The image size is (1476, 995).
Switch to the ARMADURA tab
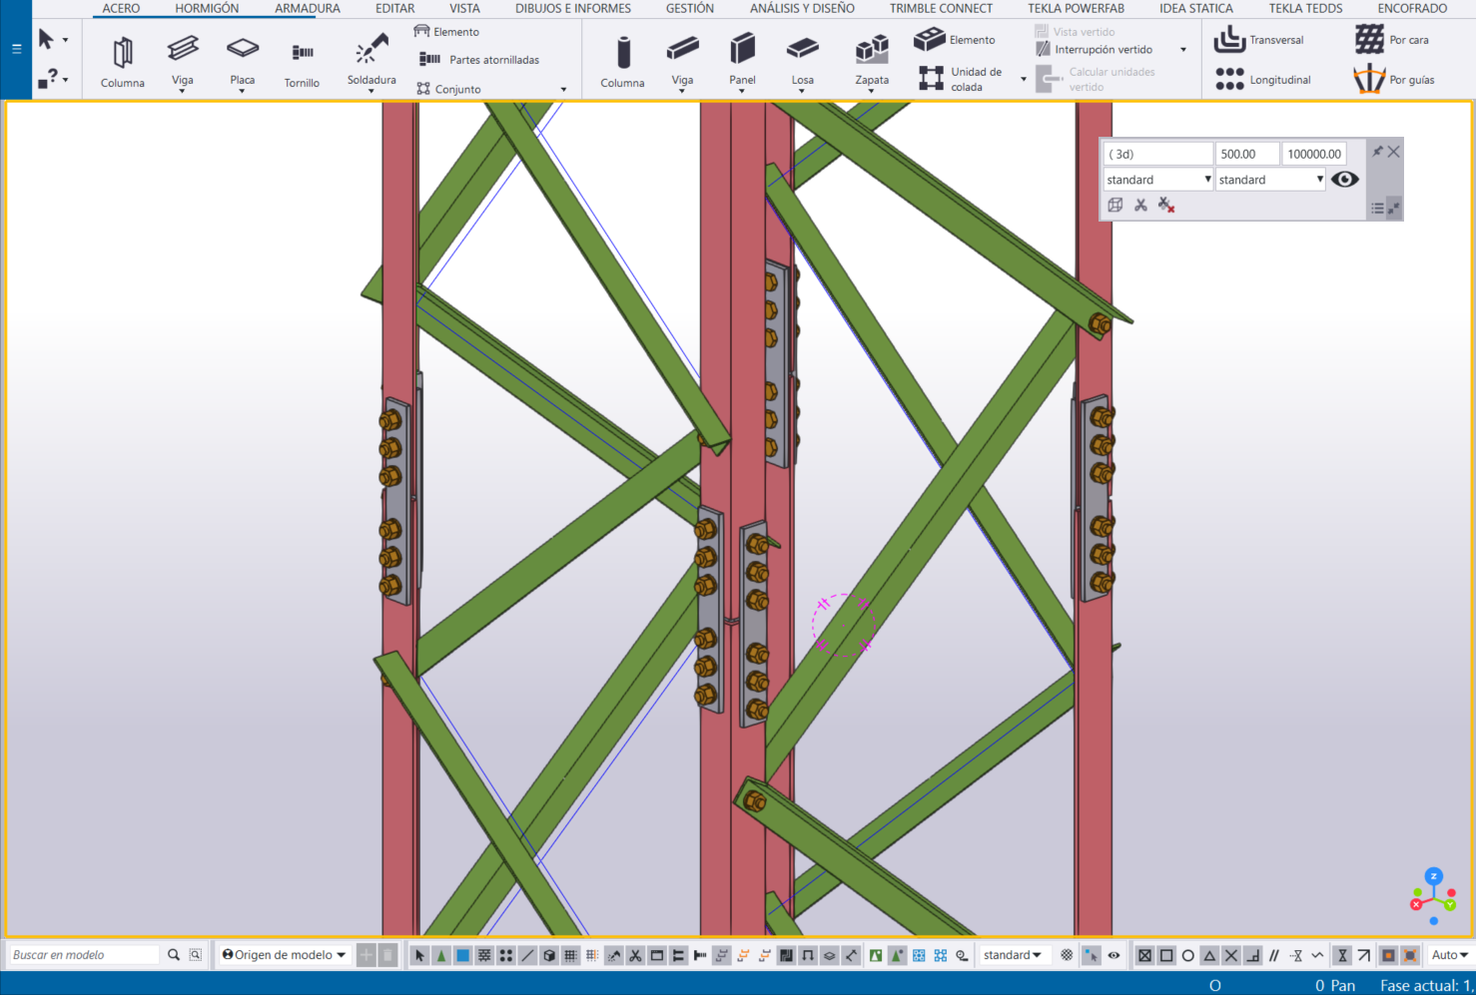coord(308,8)
